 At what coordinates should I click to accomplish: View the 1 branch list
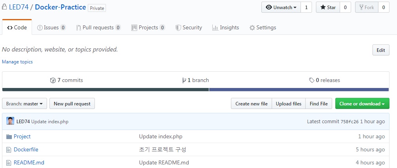click(195, 80)
